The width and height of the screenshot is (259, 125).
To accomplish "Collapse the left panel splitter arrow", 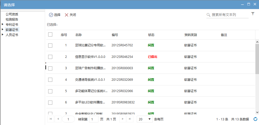I will click(x=46, y=63).
